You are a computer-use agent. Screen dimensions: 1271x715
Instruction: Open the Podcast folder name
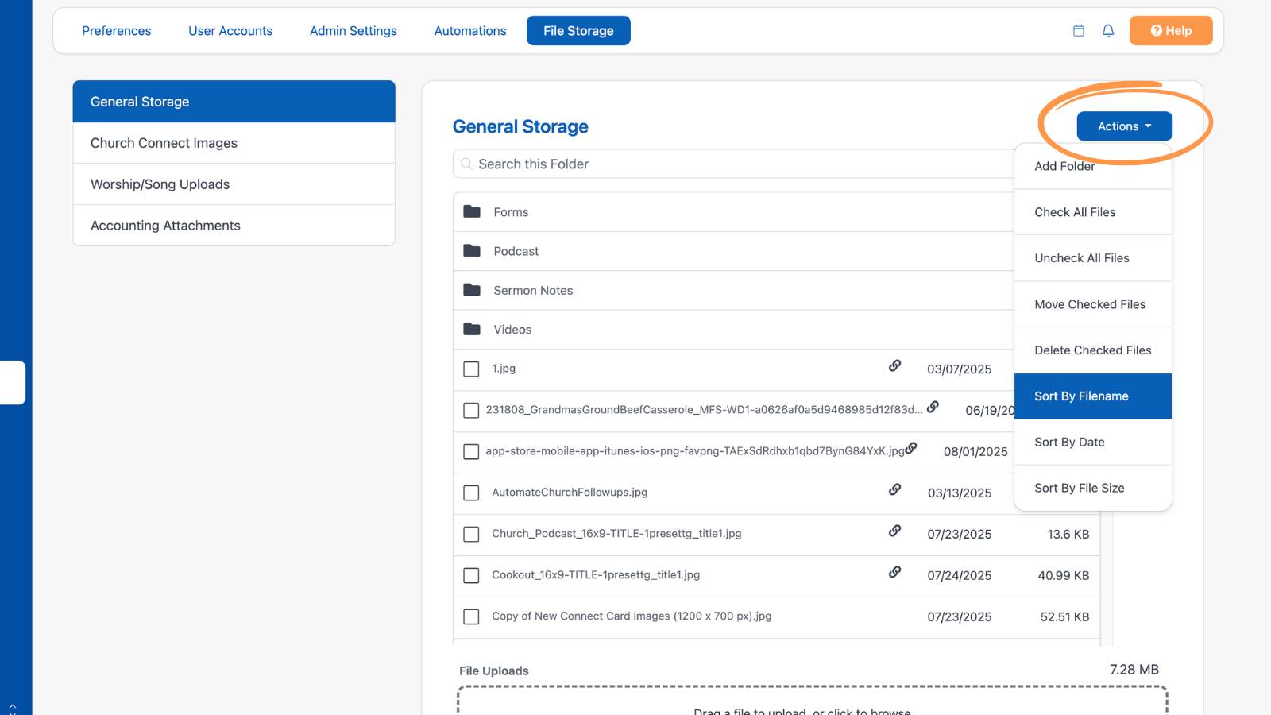516,251
